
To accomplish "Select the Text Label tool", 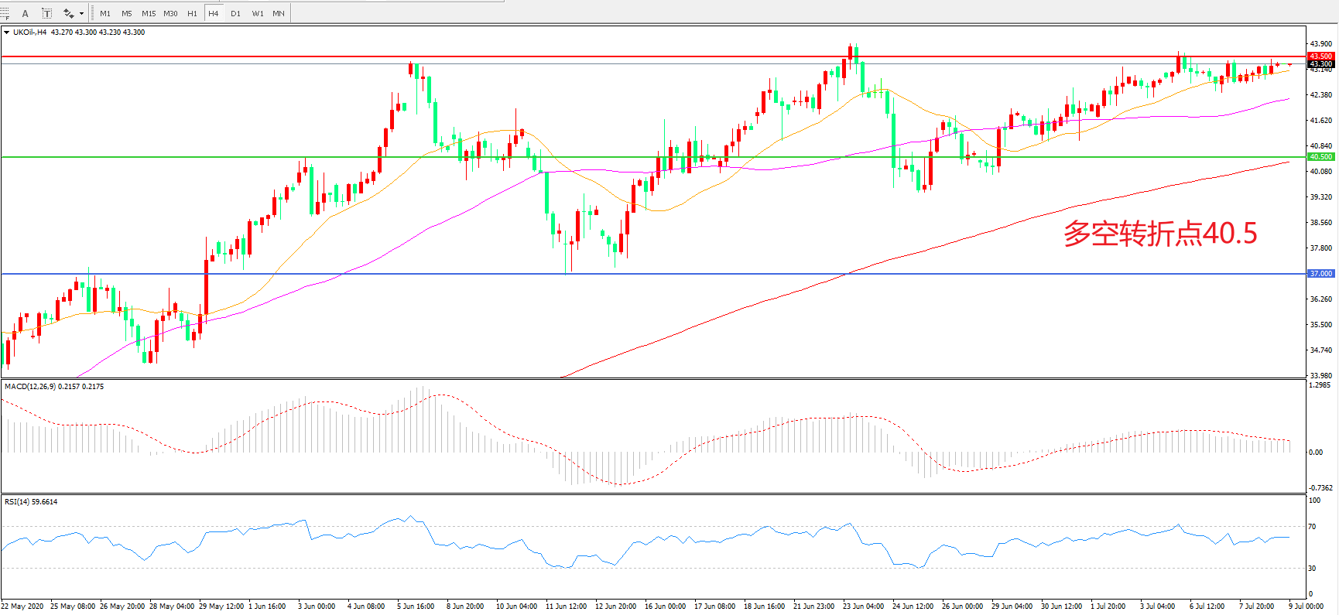I will [x=46, y=13].
